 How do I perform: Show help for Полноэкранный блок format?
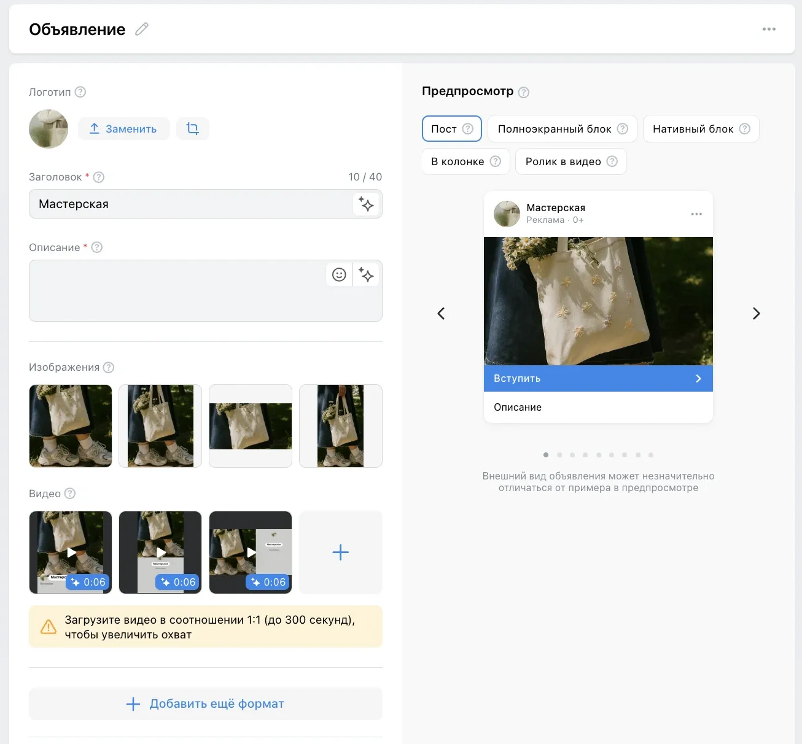click(x=623, y=129)
